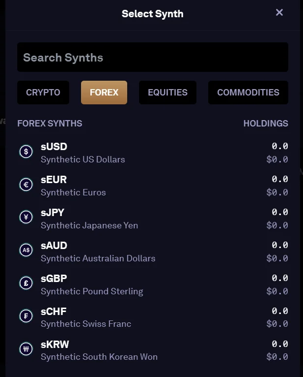Image resolution: width=303 pixels, height=377 pixels.
Task: Show the Commodities tab
Action: pyautogui.click(x=248, y=93)
